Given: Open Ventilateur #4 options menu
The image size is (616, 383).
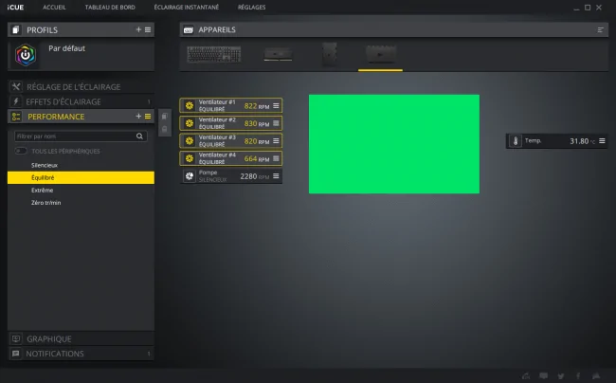Looking at the screenshot, I should click(276, 158).
